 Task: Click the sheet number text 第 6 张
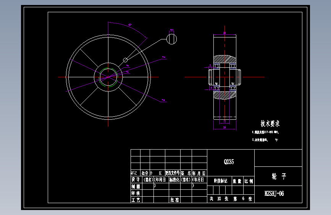tap(243, 199)
